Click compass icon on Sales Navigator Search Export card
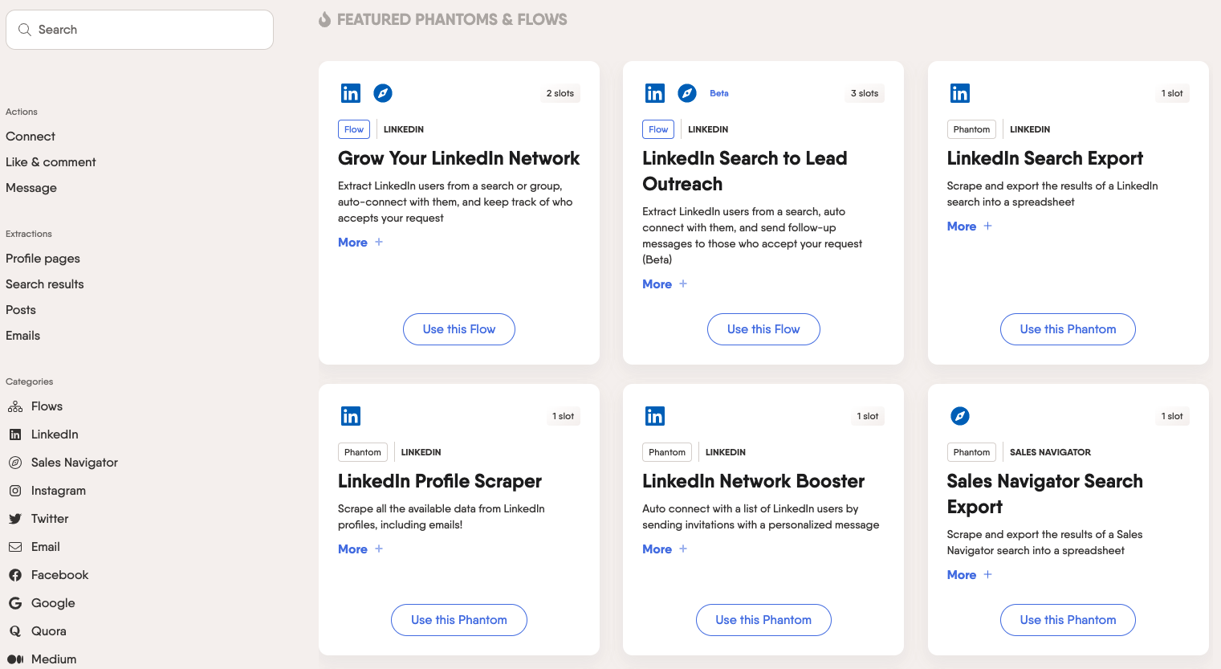The height and width of the screenshot is (669, 1221). click(x=960, y=416)
